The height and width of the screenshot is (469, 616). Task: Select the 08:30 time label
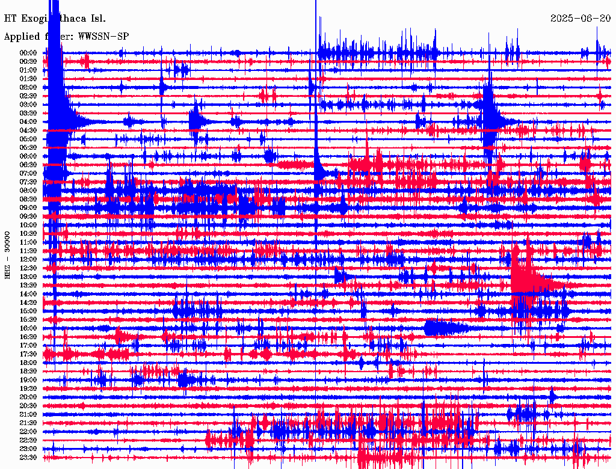point(28,199)
